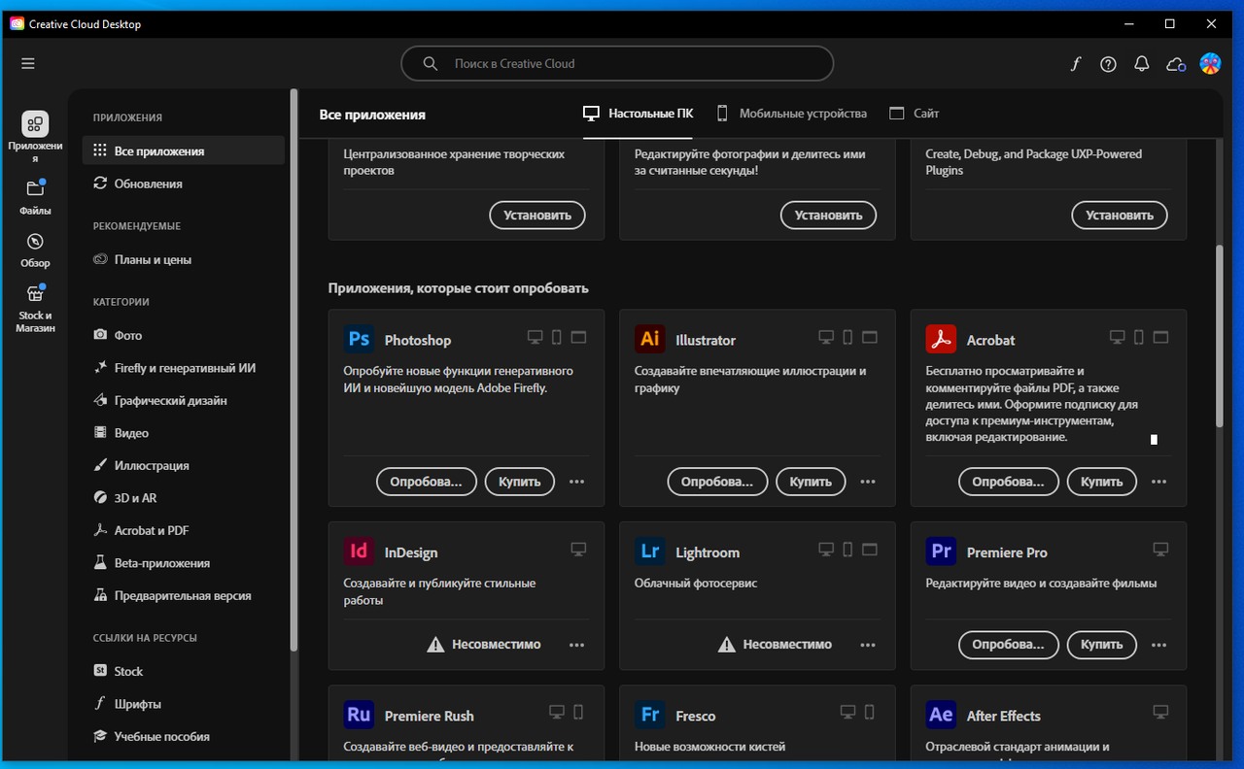
Task: Open the hamburger menu
Action: pyautogui.click(x=27, y=63)
